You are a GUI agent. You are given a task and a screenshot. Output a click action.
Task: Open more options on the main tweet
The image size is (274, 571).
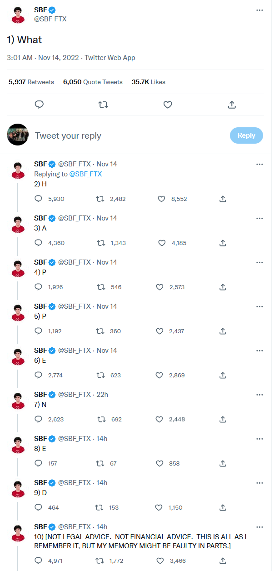click(259, 10)
